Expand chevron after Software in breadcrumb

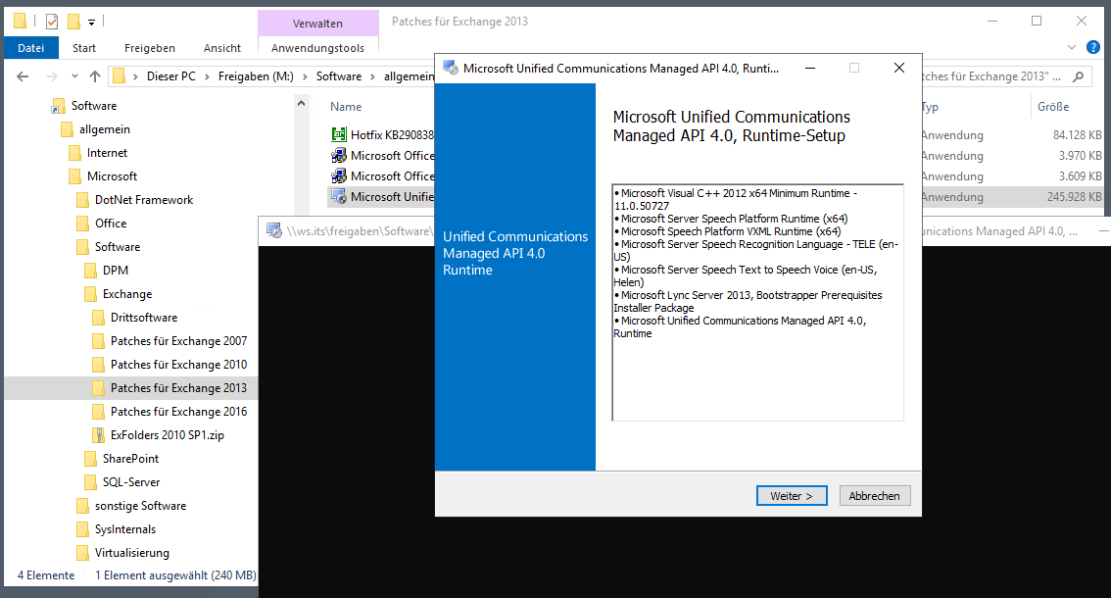pos(372,76)
